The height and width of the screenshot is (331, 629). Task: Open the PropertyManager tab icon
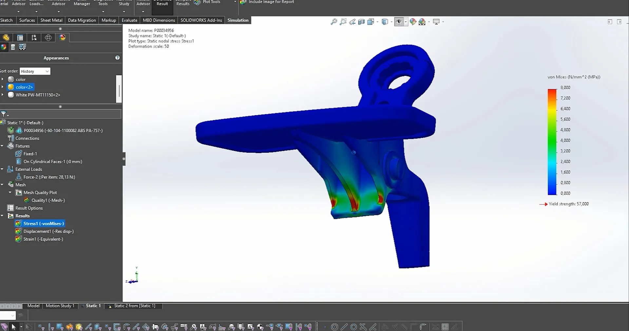[x=20, y=38]
